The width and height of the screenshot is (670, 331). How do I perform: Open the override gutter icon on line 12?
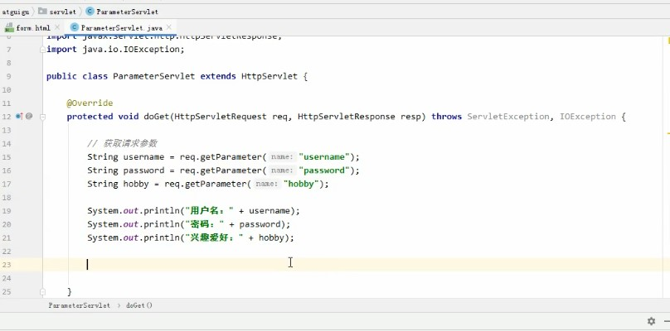click(19, 116)
